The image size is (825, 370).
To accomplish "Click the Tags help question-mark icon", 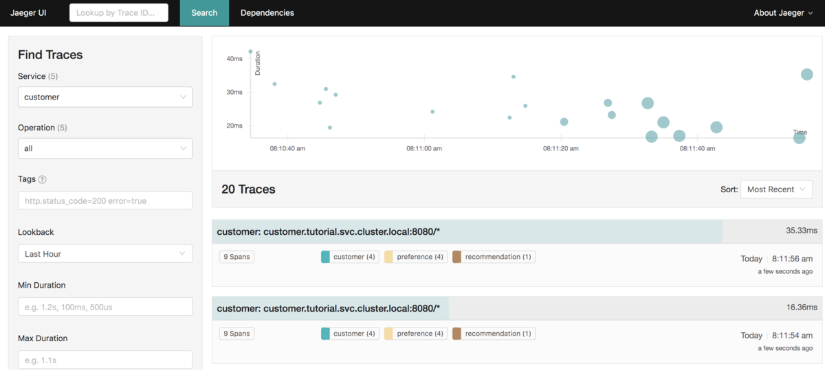I will pyautogui.click(x=42, y=179).
